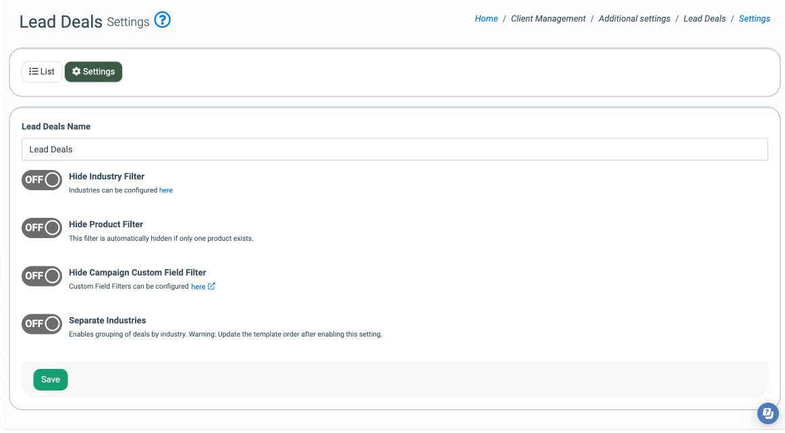The width and height of the screenshot is (785, 433).
Task: Click the Separate Industries label text
Action: (x=107, y=320)
